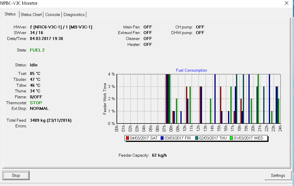Screen dimensions: 294x186
Task: Click the Main Fan OFF status
Action: point(148,27)
